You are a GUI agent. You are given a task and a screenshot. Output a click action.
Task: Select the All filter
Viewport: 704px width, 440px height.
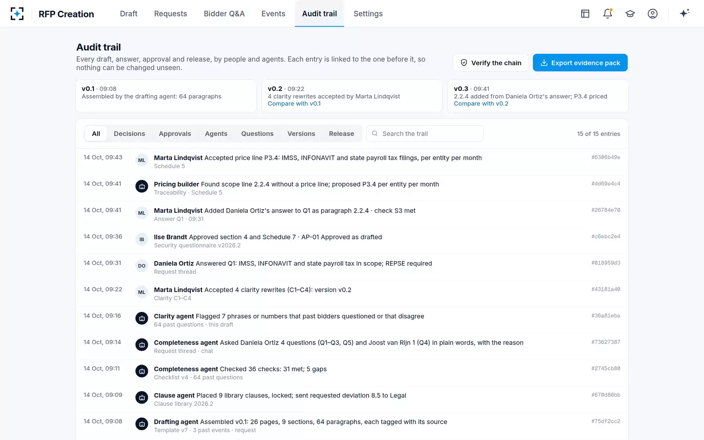(96, 133)
